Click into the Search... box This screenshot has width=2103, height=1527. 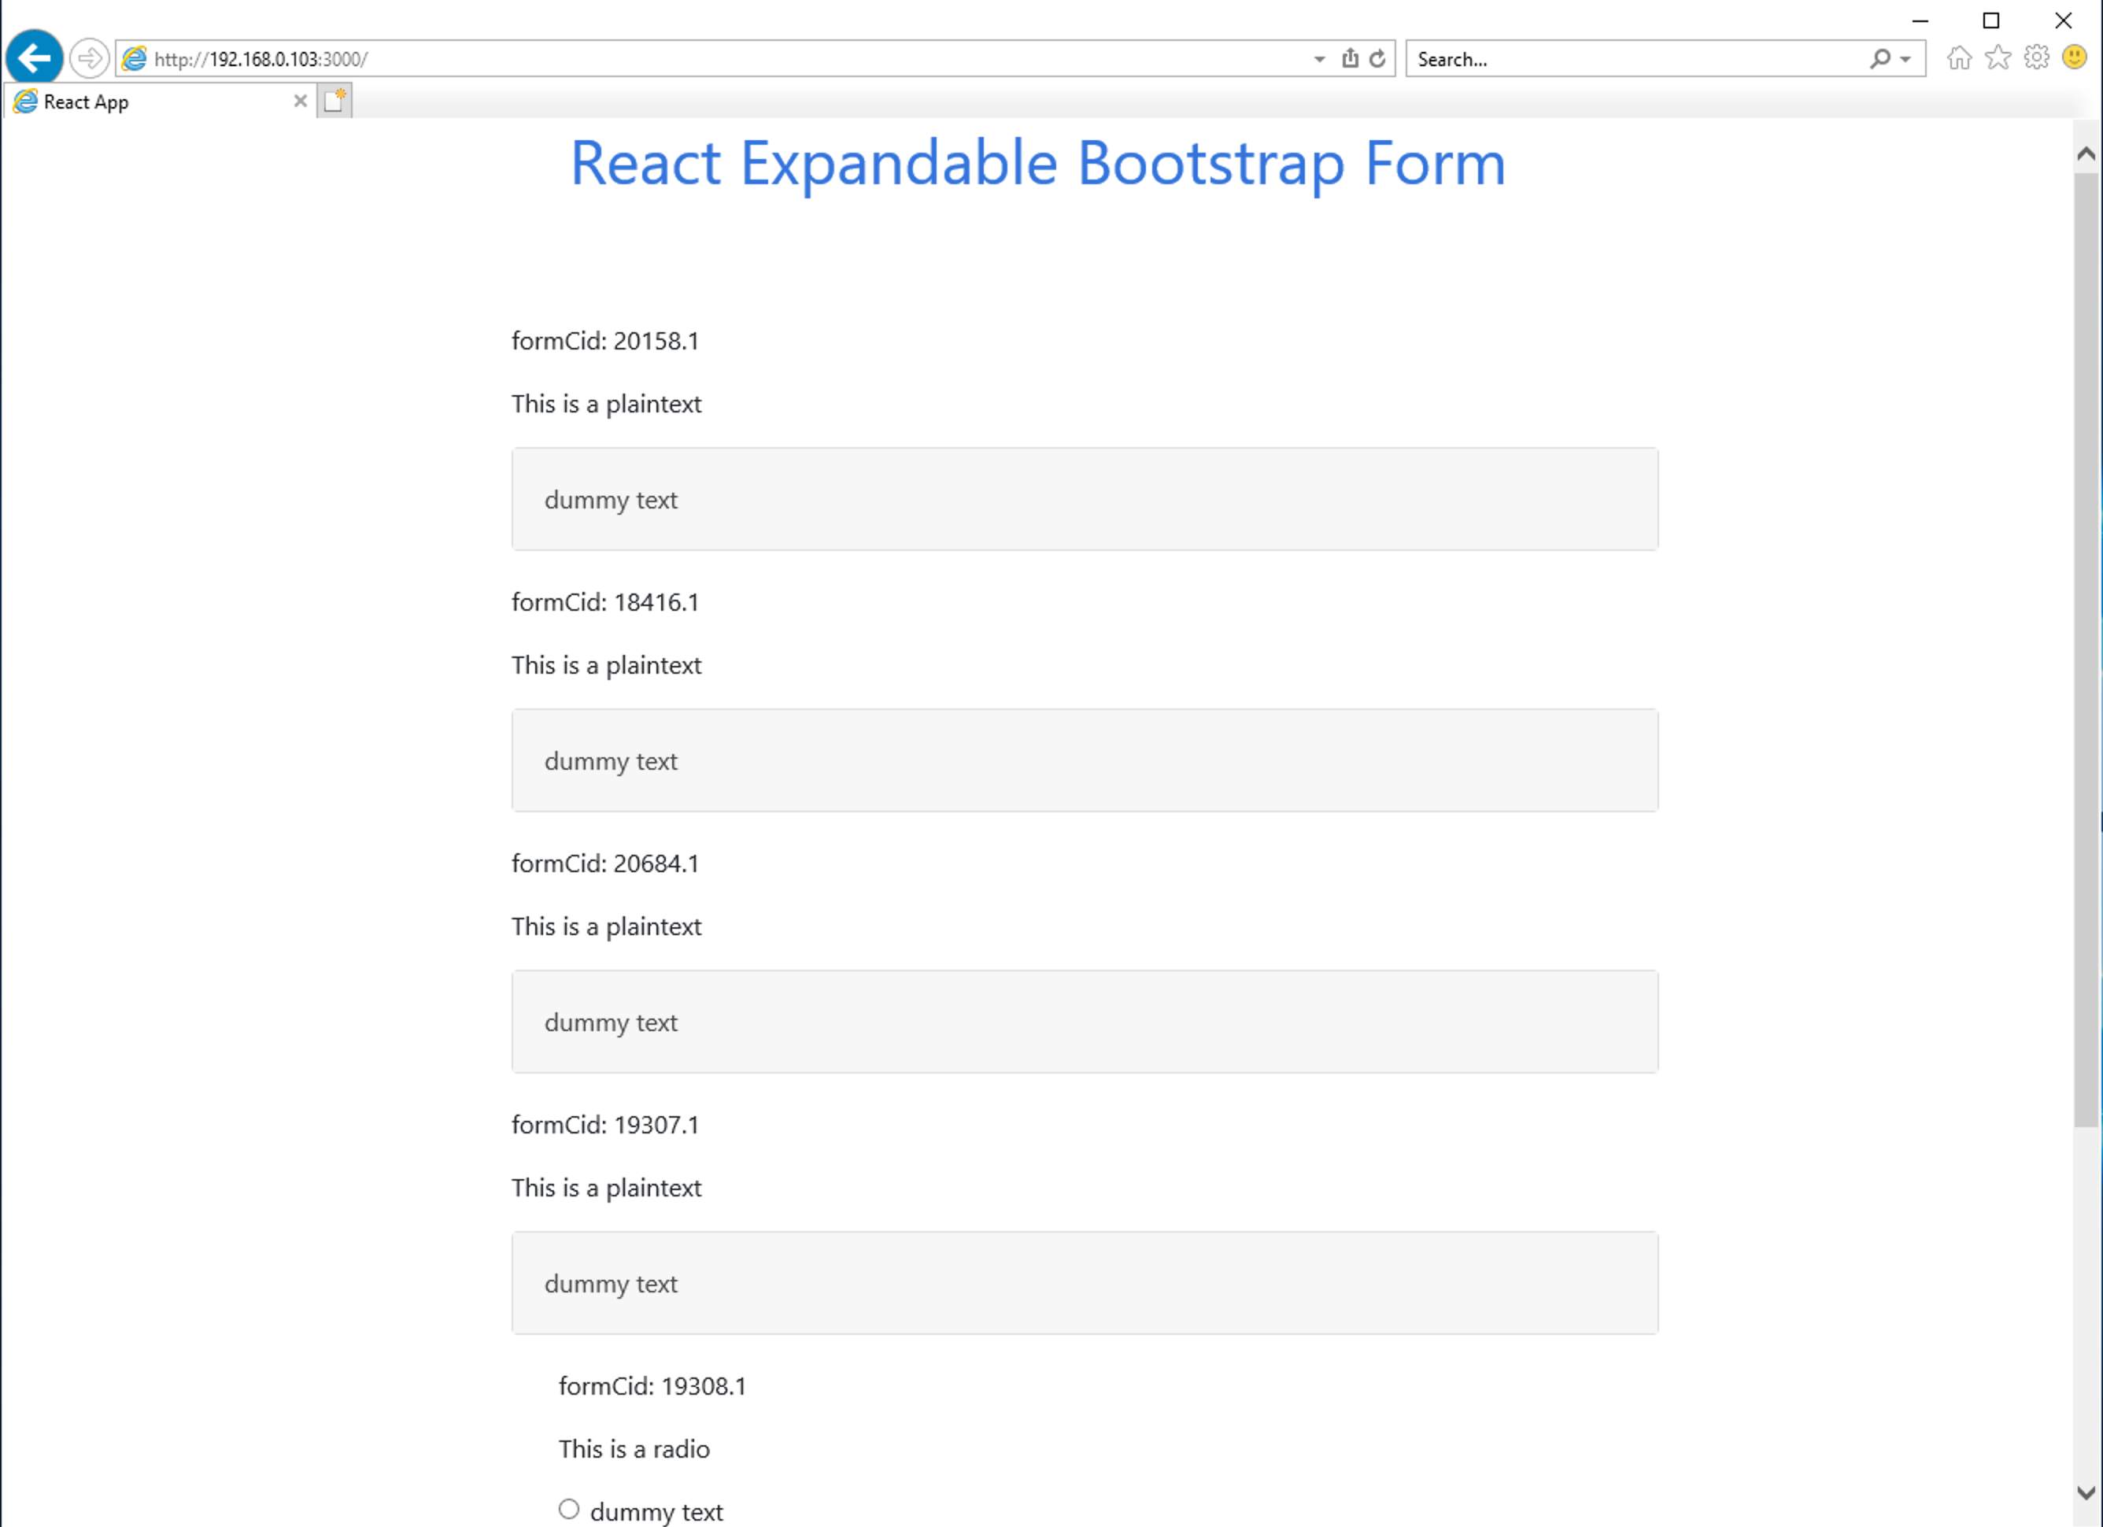(x=1632, y=59)
